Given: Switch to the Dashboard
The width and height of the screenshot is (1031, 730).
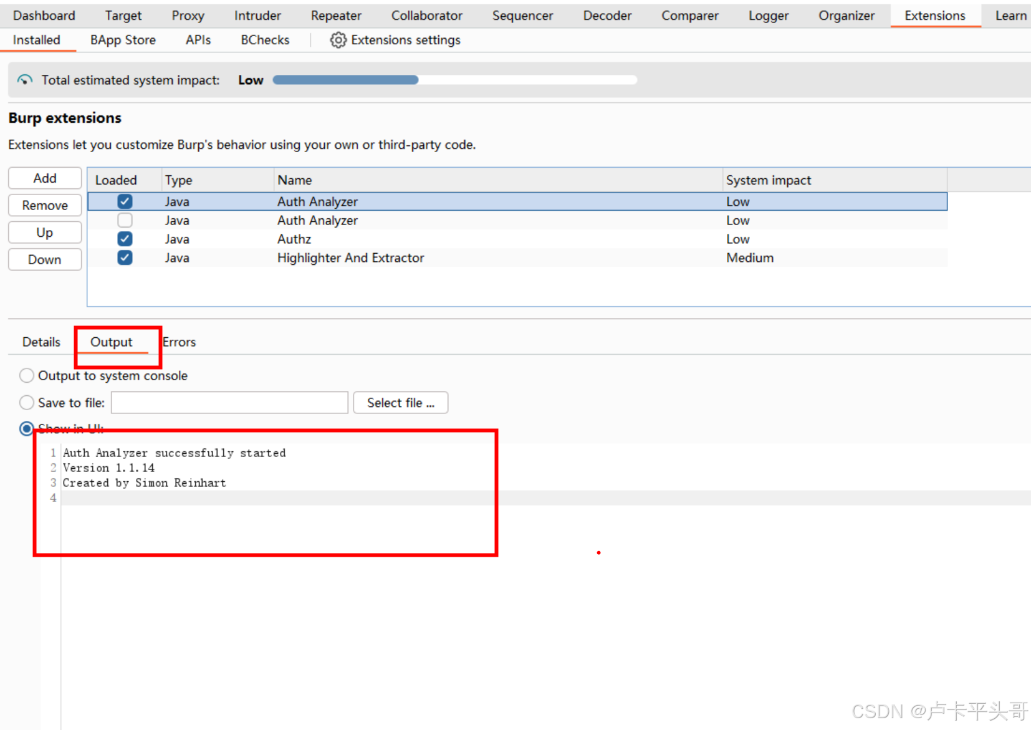Looking at the screenshot, I should pos(44,15).
